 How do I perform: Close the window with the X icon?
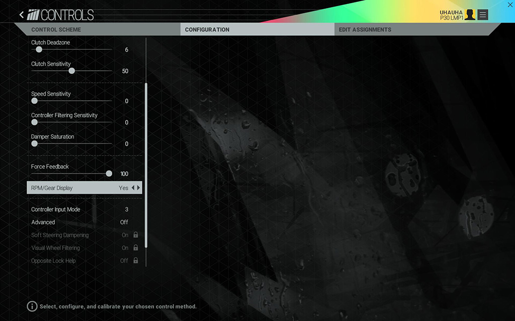pos(510,5)
